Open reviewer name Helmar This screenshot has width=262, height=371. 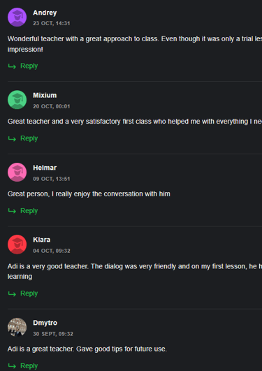[45, 168]
